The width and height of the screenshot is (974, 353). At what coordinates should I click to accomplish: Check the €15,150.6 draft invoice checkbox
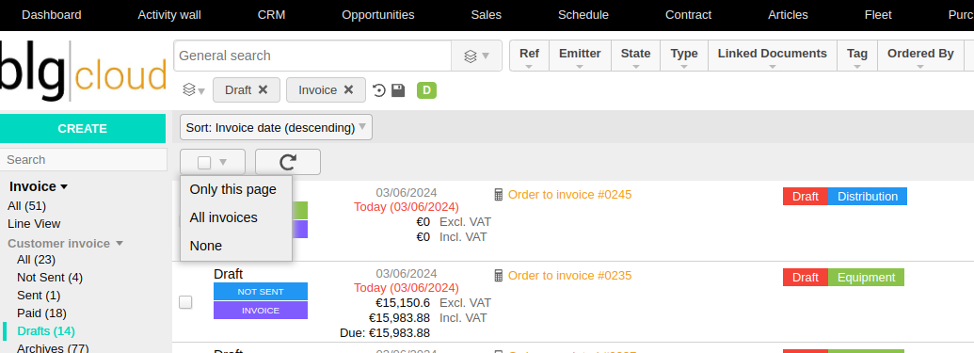tap(185, 302)
